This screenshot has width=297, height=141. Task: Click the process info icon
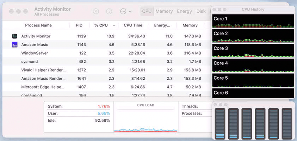tap(109, 11)
